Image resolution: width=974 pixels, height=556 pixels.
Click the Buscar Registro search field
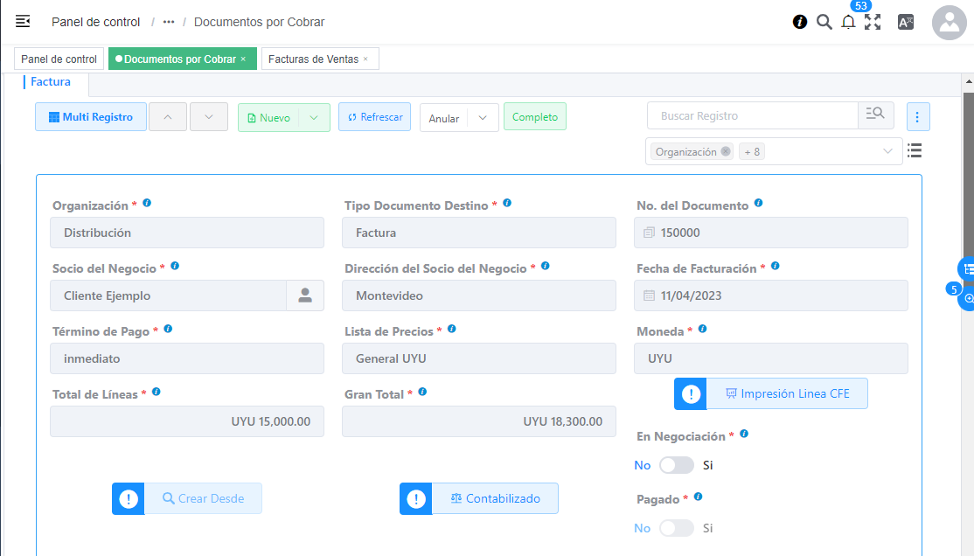coord(752,116)
